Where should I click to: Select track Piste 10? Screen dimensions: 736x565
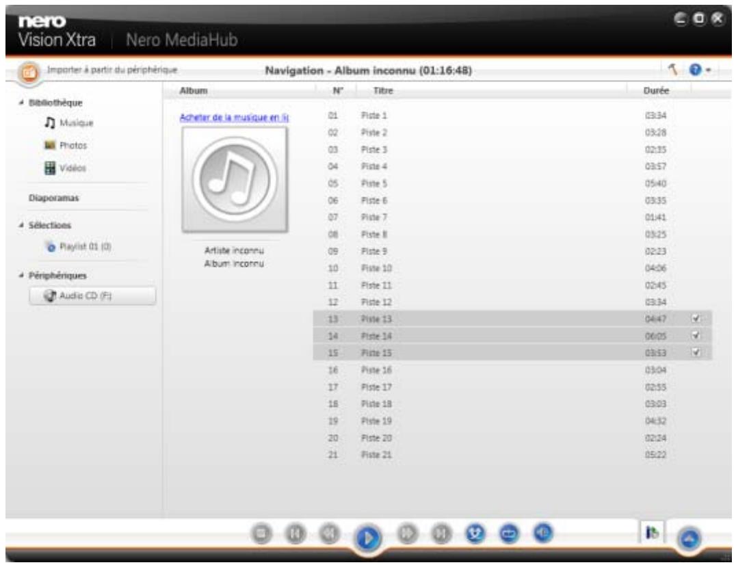512,268
